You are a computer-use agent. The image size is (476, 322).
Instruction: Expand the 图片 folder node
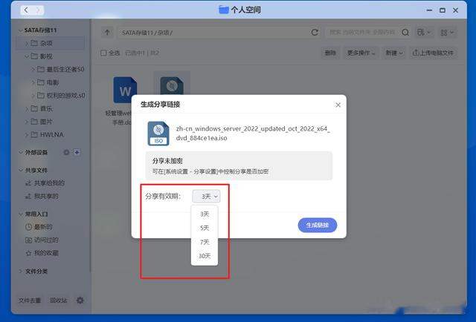tap(27, 122)
